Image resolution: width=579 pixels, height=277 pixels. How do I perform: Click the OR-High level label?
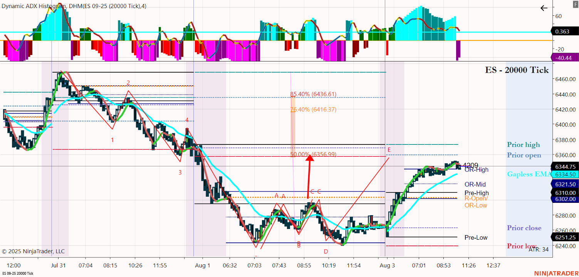point(477,170)
